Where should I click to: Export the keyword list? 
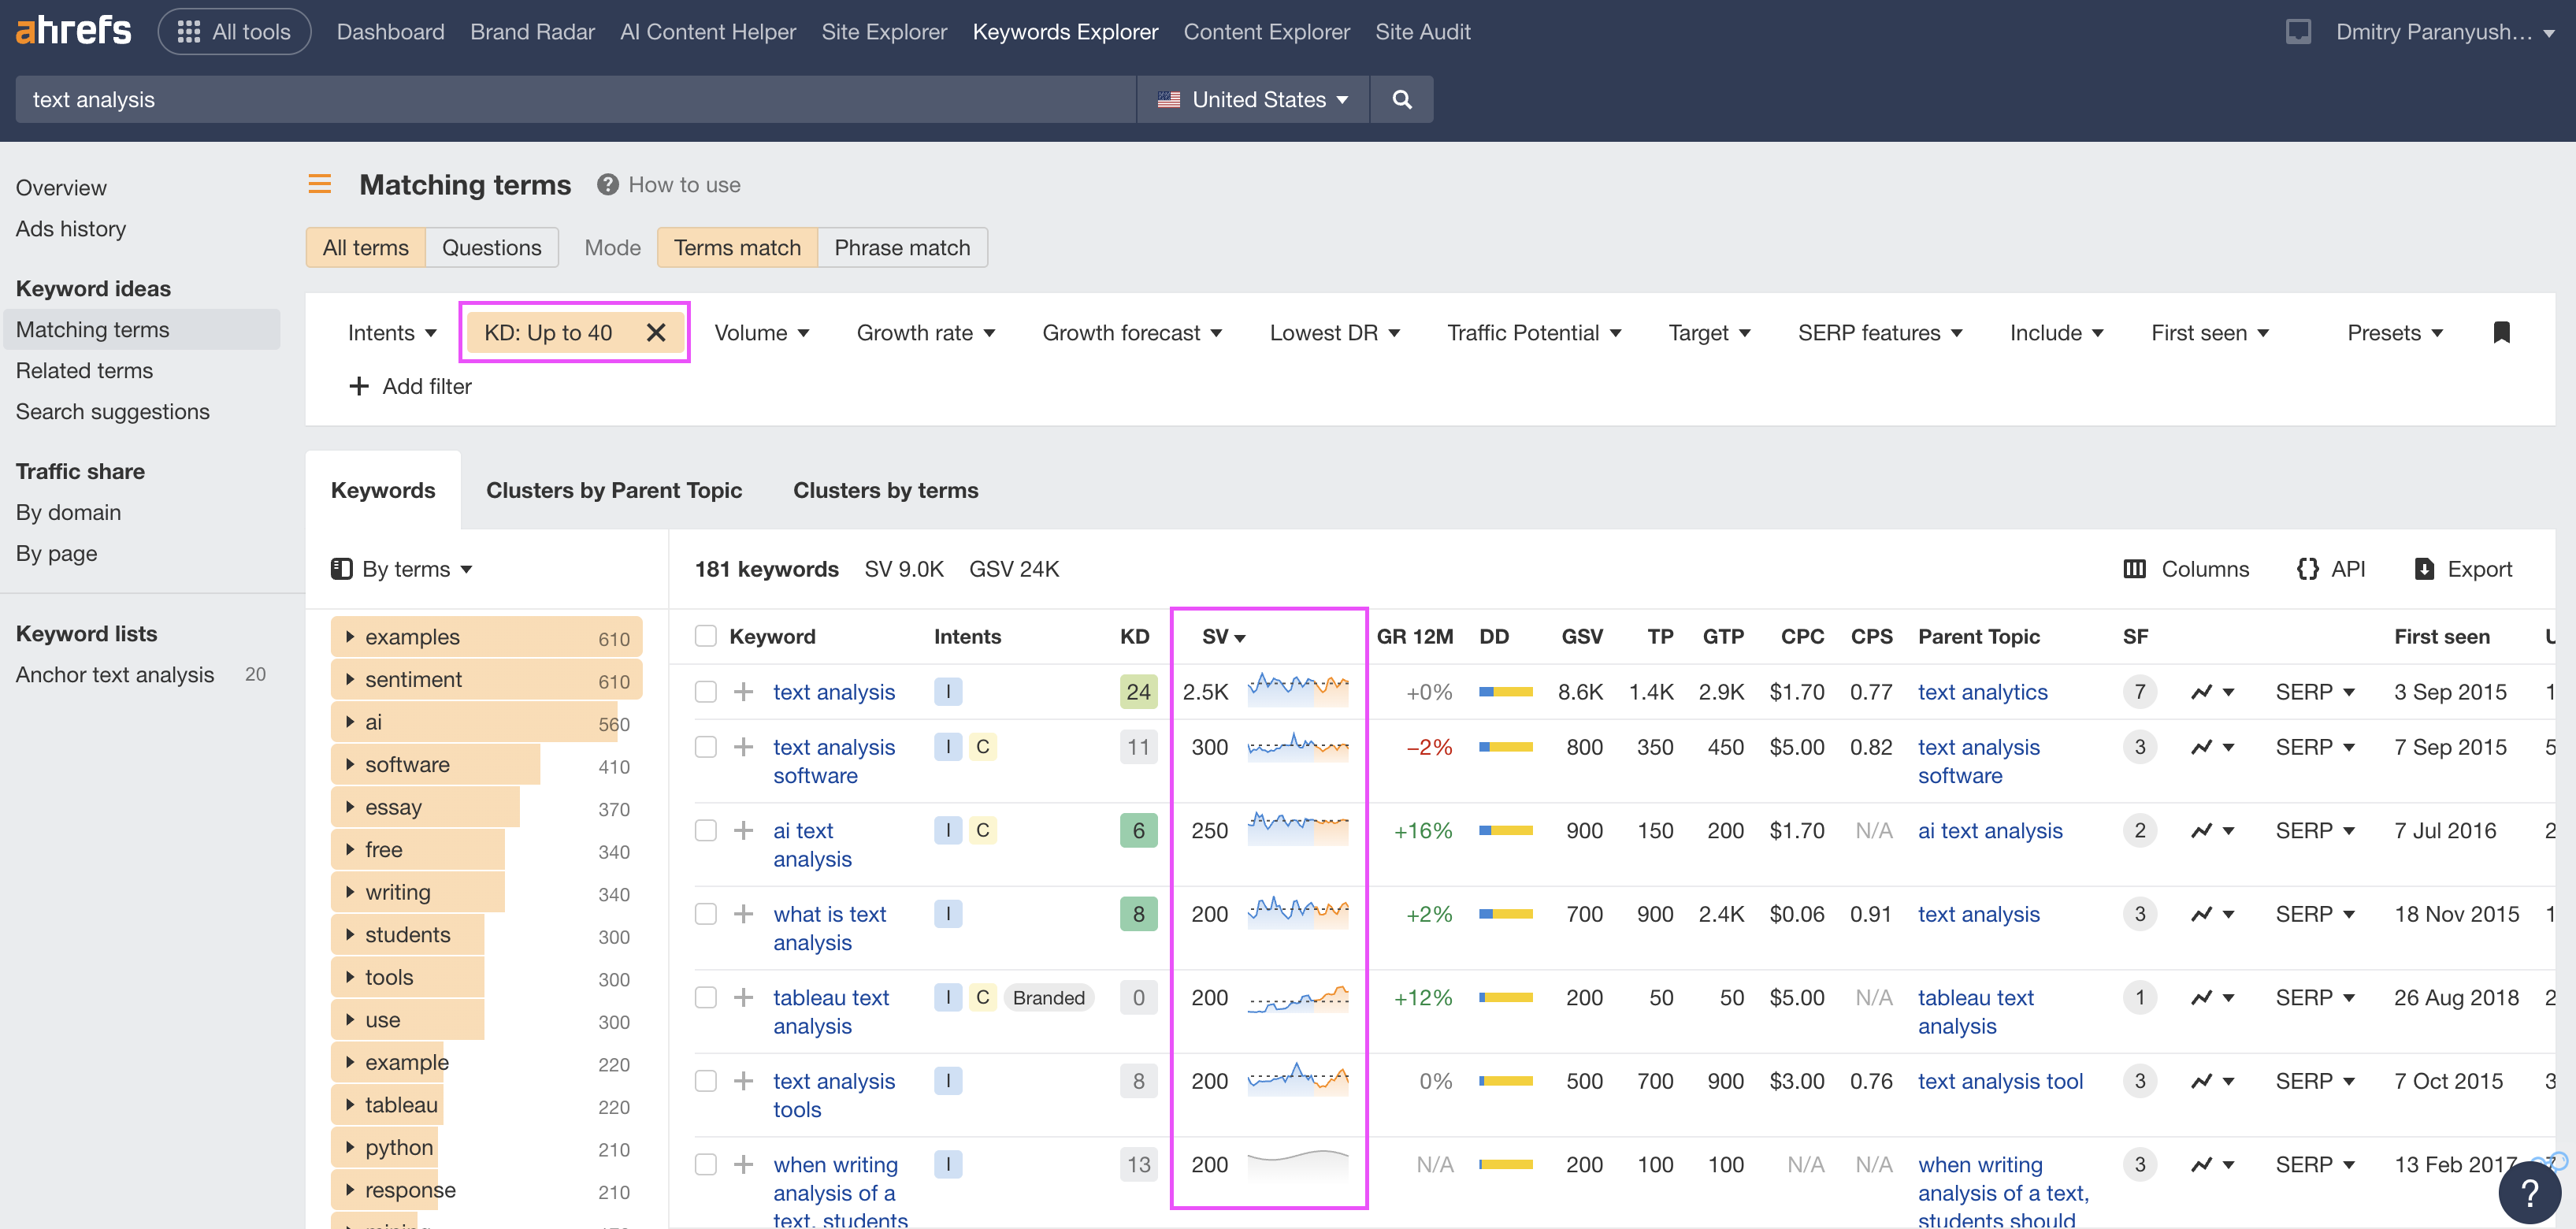tap(2463, 569)
